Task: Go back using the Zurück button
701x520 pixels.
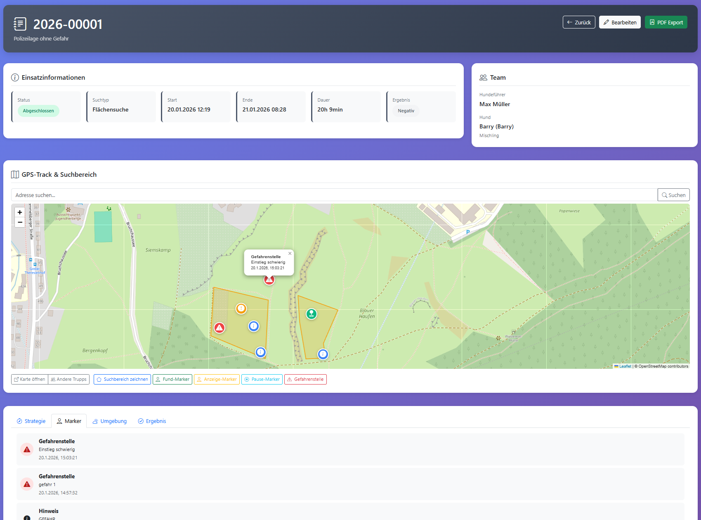Action: click(579, 22)
